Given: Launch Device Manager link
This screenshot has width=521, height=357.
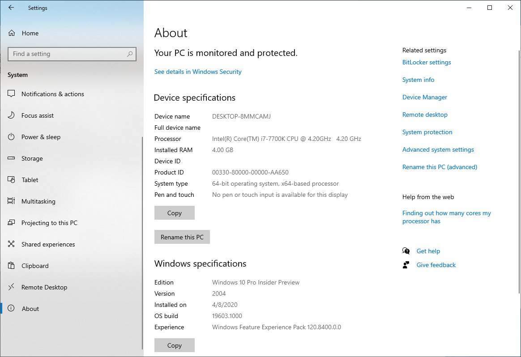Looking at the screenshot, I should coord(425,98).
